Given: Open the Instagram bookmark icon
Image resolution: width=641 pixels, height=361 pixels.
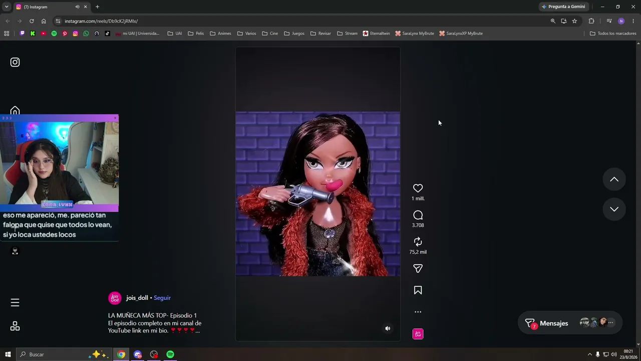Looking at the screenshot, I should point(75,34).
